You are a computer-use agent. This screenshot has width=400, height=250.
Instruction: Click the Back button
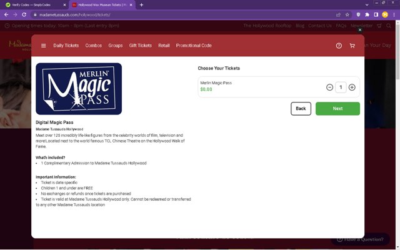pyautogui.click(x=301, y=109)
